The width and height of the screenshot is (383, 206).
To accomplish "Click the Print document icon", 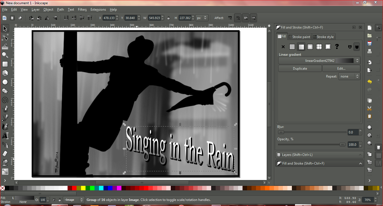I will point(370,51).
